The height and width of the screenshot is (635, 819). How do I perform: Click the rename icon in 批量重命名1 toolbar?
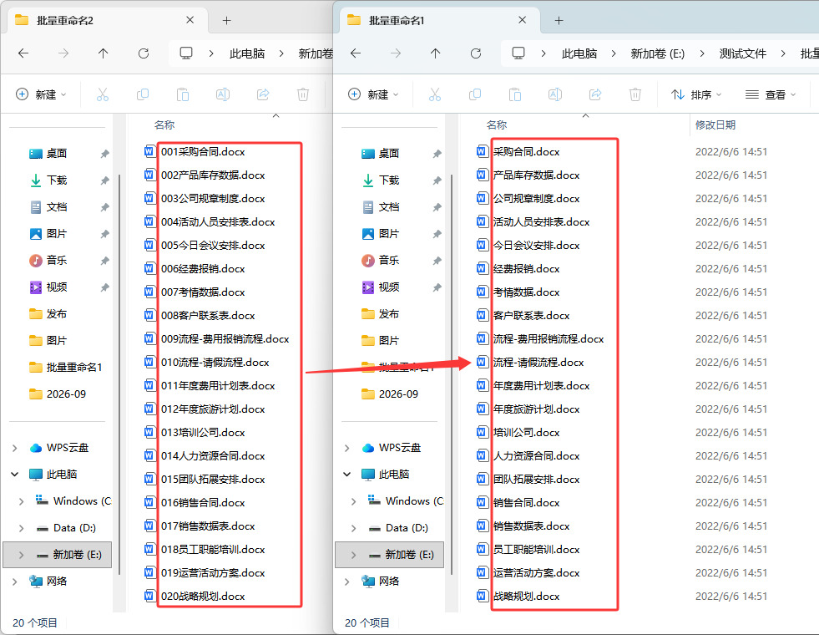click(555, 94)
